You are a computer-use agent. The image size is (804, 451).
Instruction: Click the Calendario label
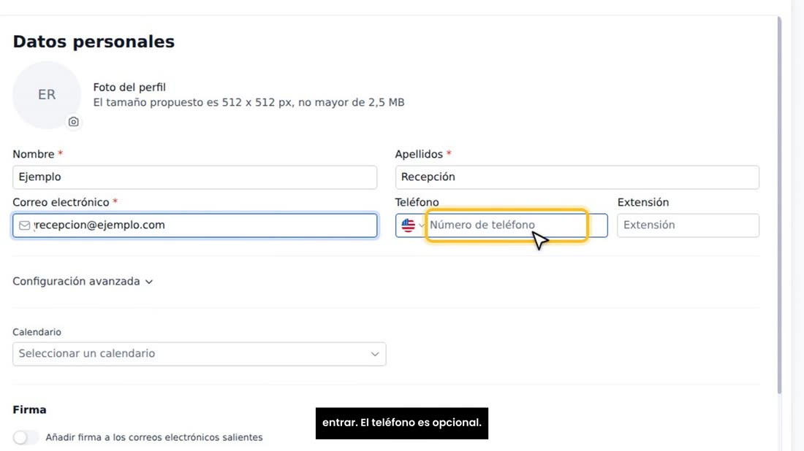click(x=37, y=332)
